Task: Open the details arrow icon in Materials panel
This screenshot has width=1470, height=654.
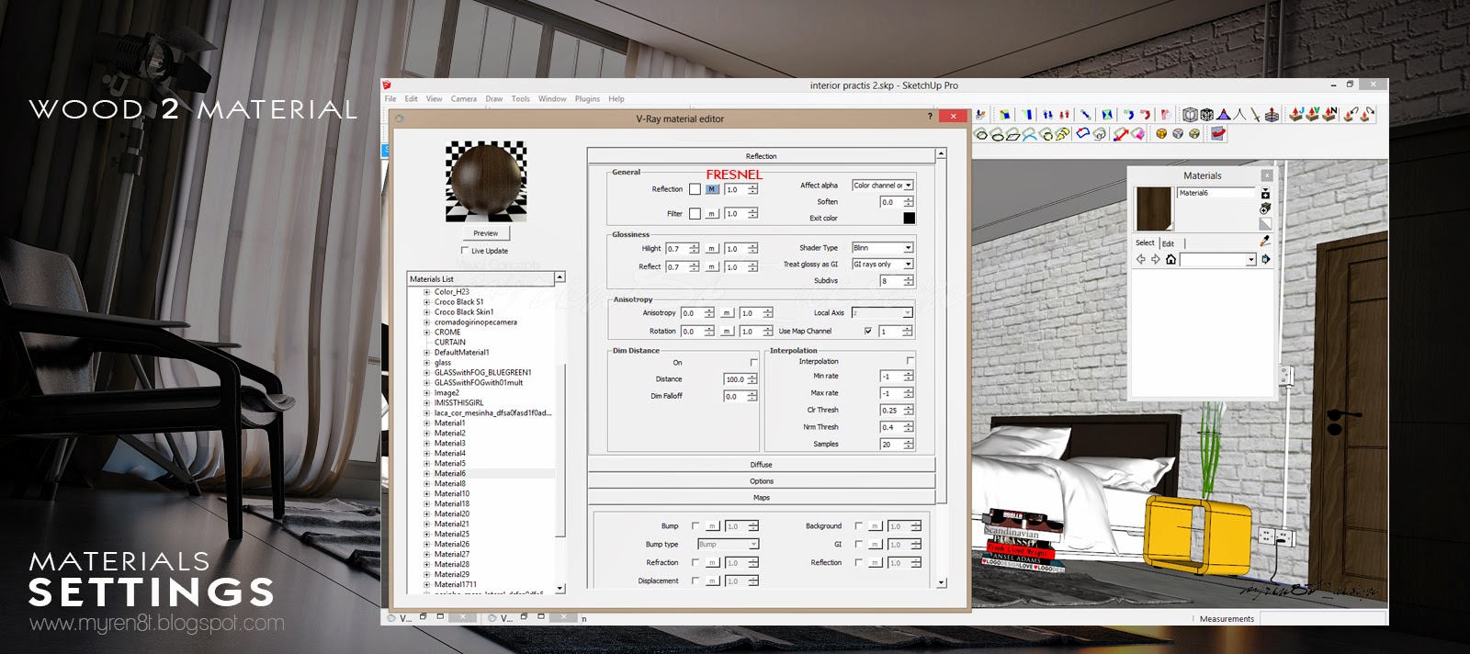Action: click(1266, 260)
